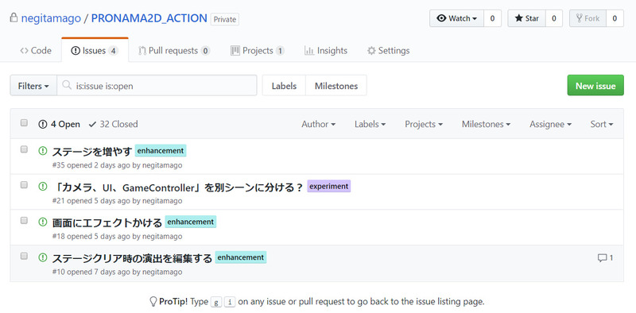Image resolution: width=636 pixels, height=313 pixels.
Task: Open the Sort dropdown menu
Action: tap(602, 124)
